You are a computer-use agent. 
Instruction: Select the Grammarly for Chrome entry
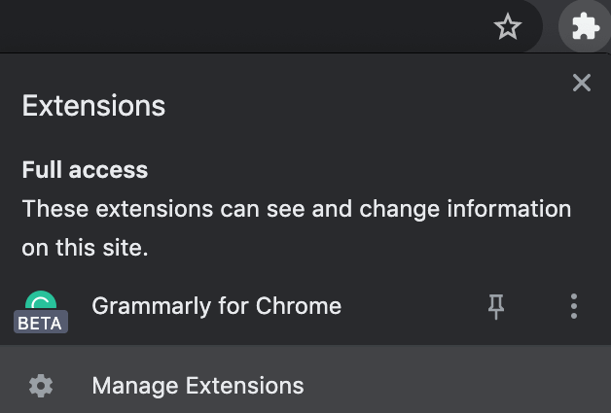point(216,307)
